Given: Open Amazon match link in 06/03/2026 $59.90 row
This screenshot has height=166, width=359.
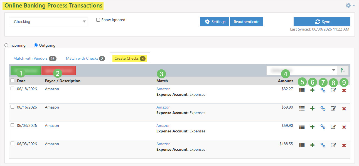Looking at the screenshot, I should click(163, 125).
